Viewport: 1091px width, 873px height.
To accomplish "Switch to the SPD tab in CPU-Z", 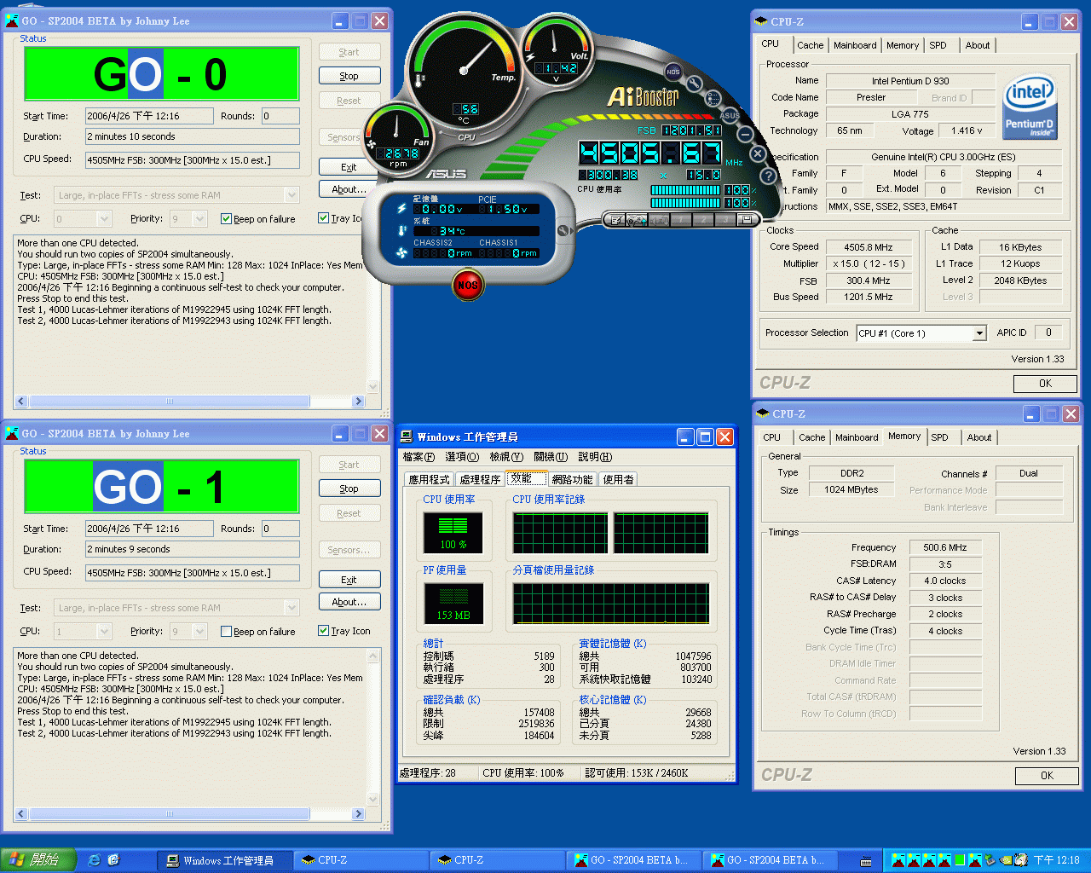I will pyautogui.click(x=938, y=45).
